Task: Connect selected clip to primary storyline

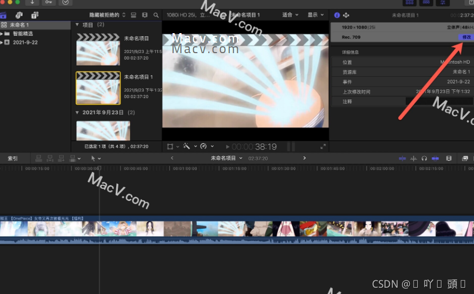Action: pyautogui.click(x=39, y=158)
